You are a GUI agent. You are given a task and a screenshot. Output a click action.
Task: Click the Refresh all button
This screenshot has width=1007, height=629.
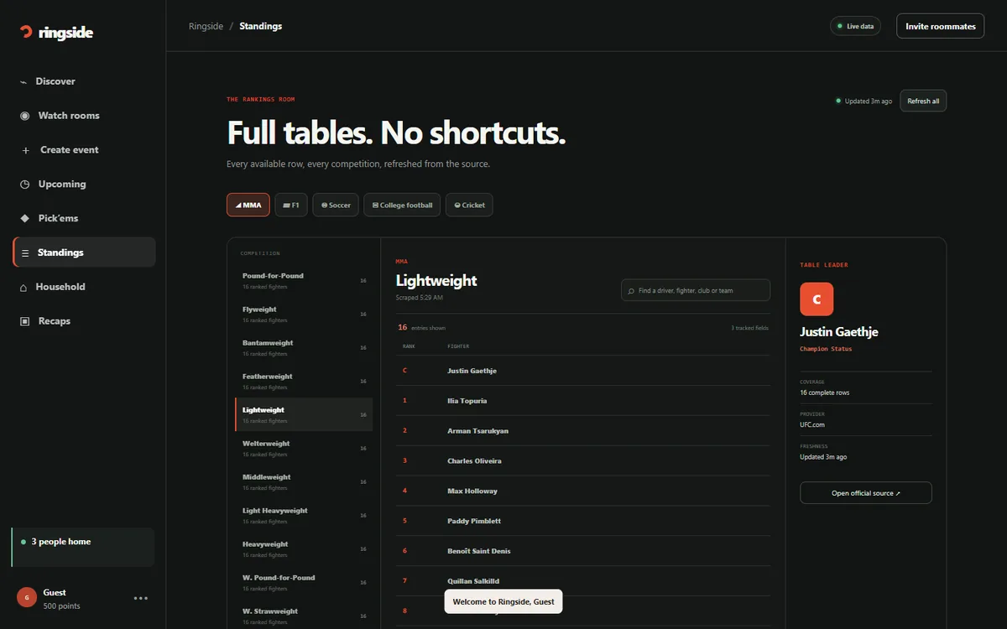click(923, 101)
